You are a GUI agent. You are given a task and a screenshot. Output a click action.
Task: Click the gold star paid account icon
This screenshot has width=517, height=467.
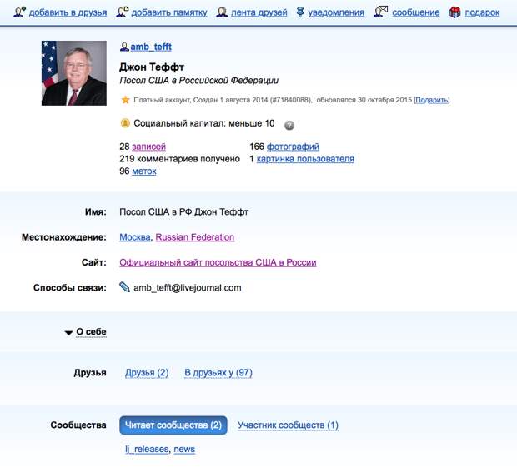click(x=125, y=100)
